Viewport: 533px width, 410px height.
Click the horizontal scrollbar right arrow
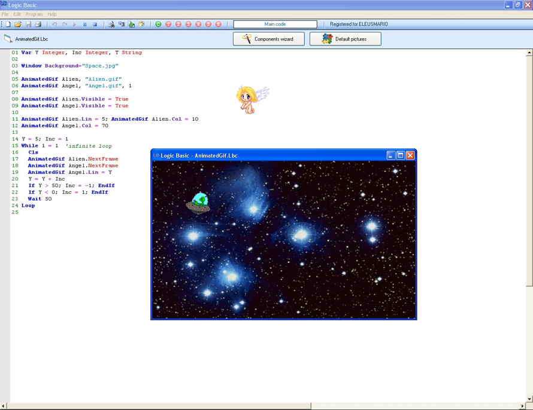[522, 406]
